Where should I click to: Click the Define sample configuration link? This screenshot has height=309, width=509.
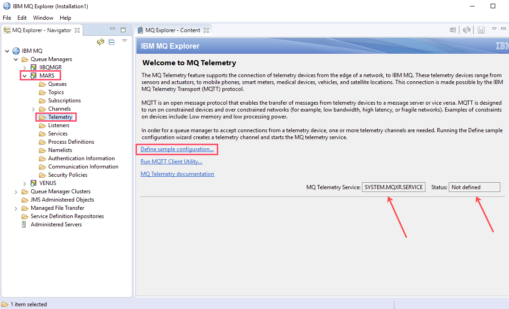pos(177,149)
